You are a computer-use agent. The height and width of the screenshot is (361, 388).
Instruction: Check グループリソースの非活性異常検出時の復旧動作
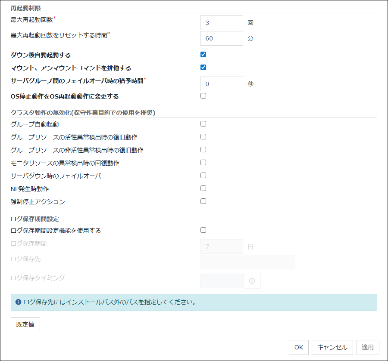(x=203, y=149)
